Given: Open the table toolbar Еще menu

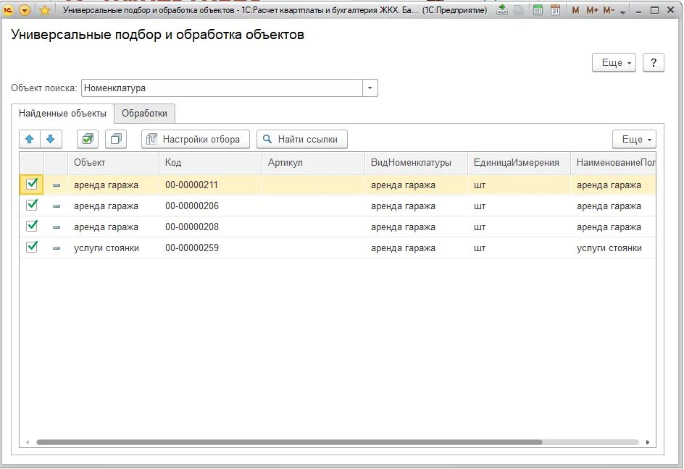Looking at the screenshot, I should coord(634,139).
